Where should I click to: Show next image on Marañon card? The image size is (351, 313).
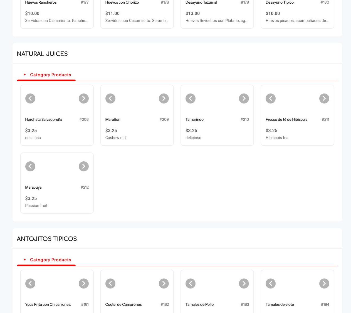pos(164,98)
